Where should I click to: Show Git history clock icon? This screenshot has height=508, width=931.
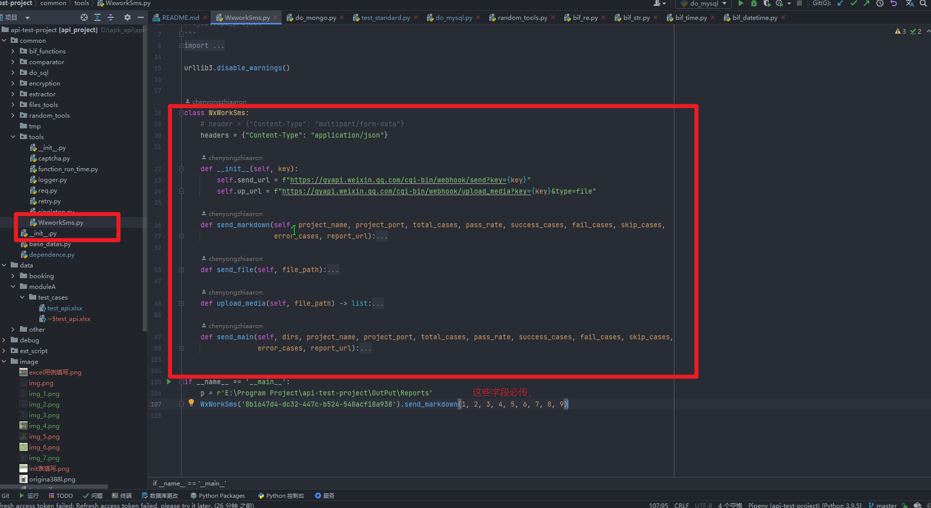click(880, 3)
